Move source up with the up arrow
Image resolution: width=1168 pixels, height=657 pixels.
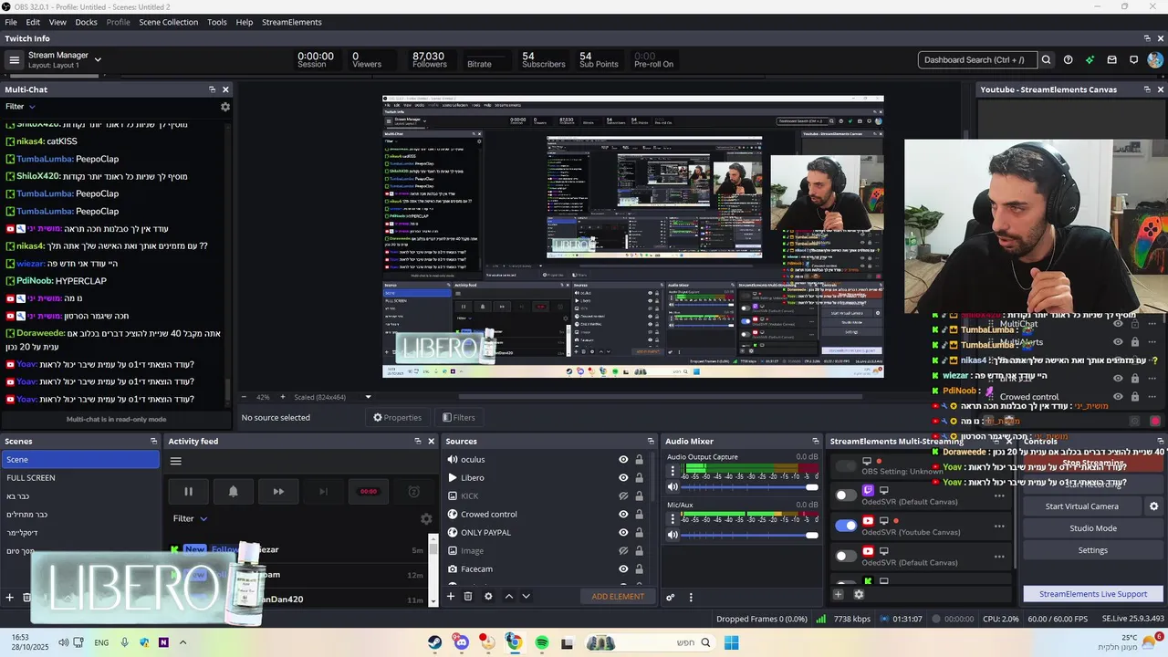point(509,596)
